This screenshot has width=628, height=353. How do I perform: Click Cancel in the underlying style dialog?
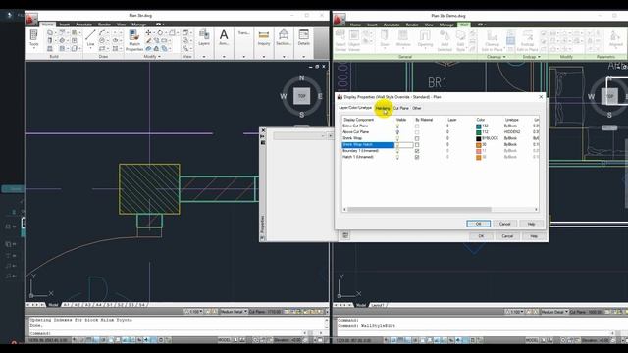tap(507, 236)
